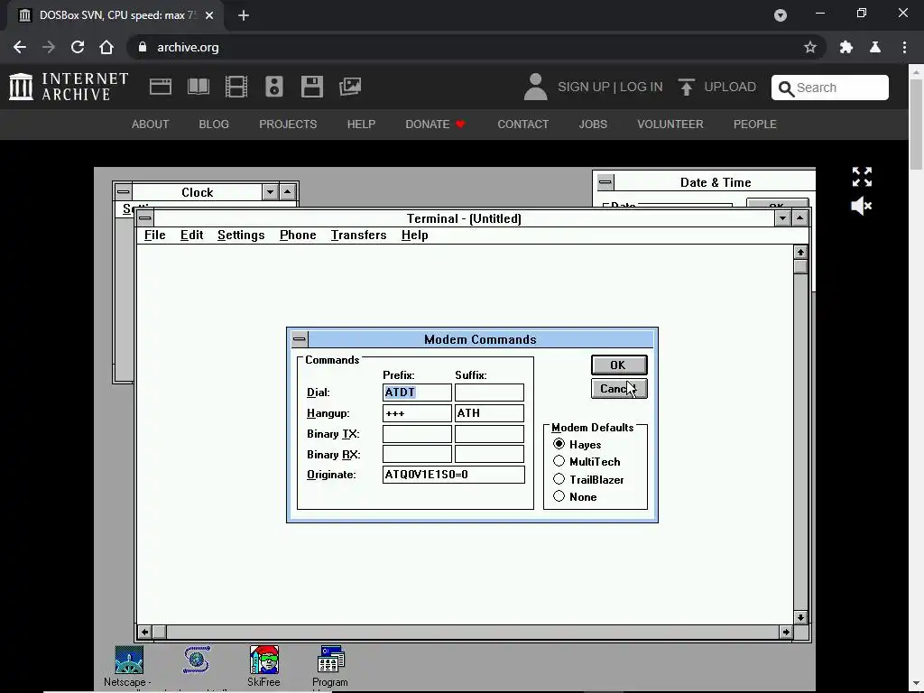The width and height of the screenshot is (924, 693).
Task: Click Terminal vertical scrollbar up arrow
Action: click(800, 253)
